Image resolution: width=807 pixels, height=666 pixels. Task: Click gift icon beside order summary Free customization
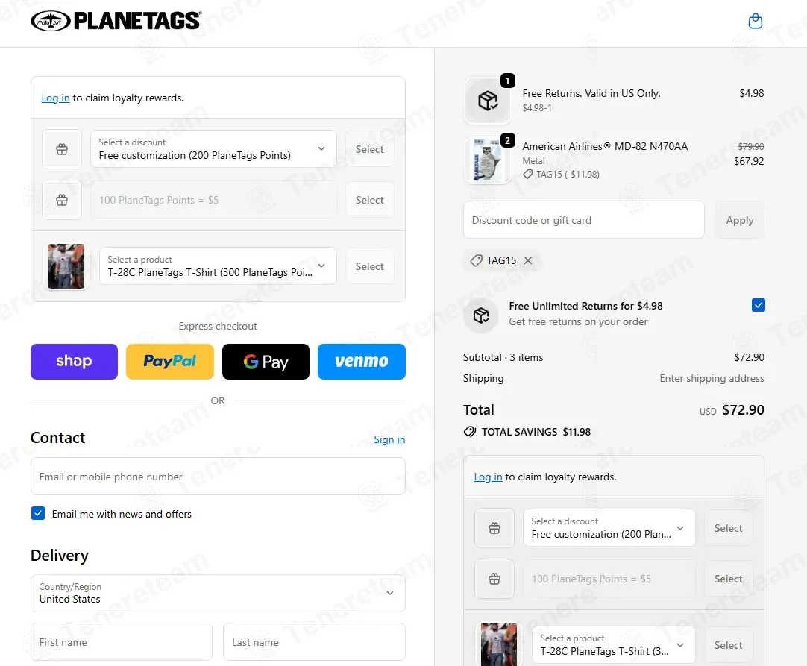tap(494, 528)
